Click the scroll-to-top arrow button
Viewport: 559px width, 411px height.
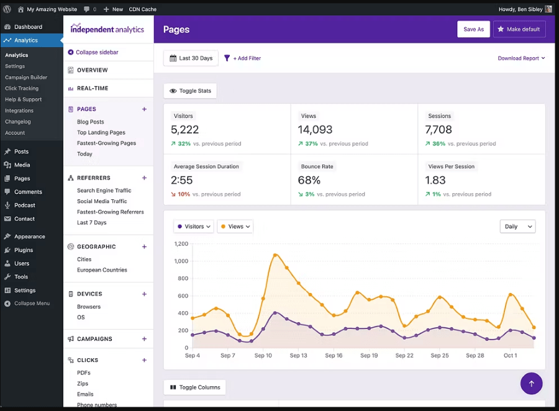tap(531, 384)
